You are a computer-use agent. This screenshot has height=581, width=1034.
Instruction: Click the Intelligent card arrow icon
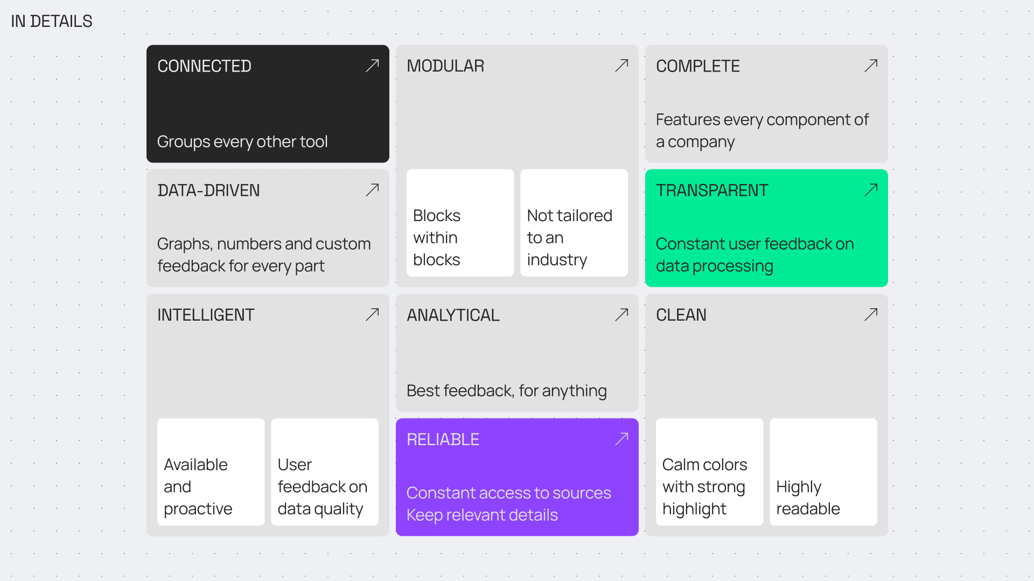pos(372,315)
